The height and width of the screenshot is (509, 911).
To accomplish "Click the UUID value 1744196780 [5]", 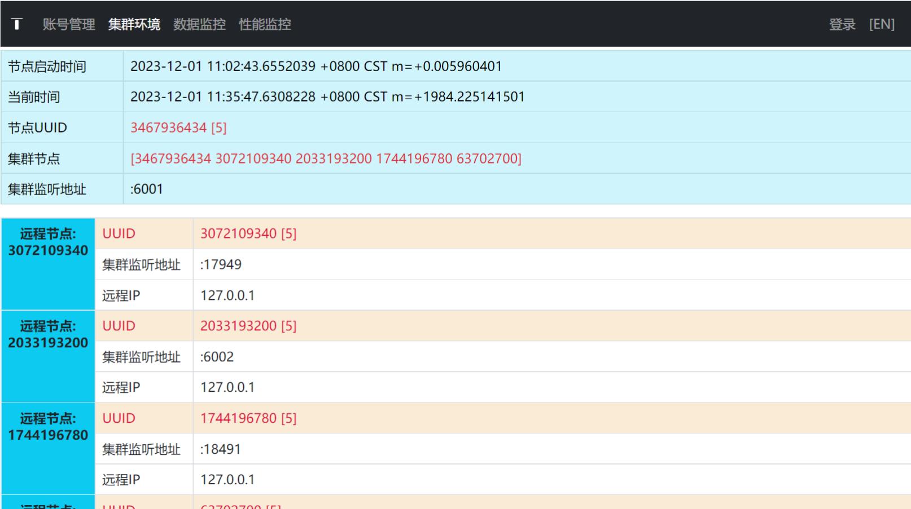I will point(248,418).
